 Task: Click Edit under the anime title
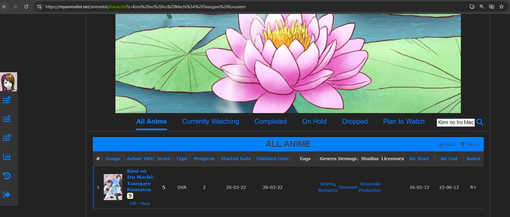pyautogui.click(x=133, y=204)
